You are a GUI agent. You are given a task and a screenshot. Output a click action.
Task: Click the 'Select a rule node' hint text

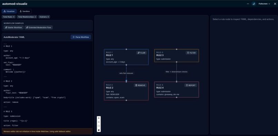(x=244, y=19)
